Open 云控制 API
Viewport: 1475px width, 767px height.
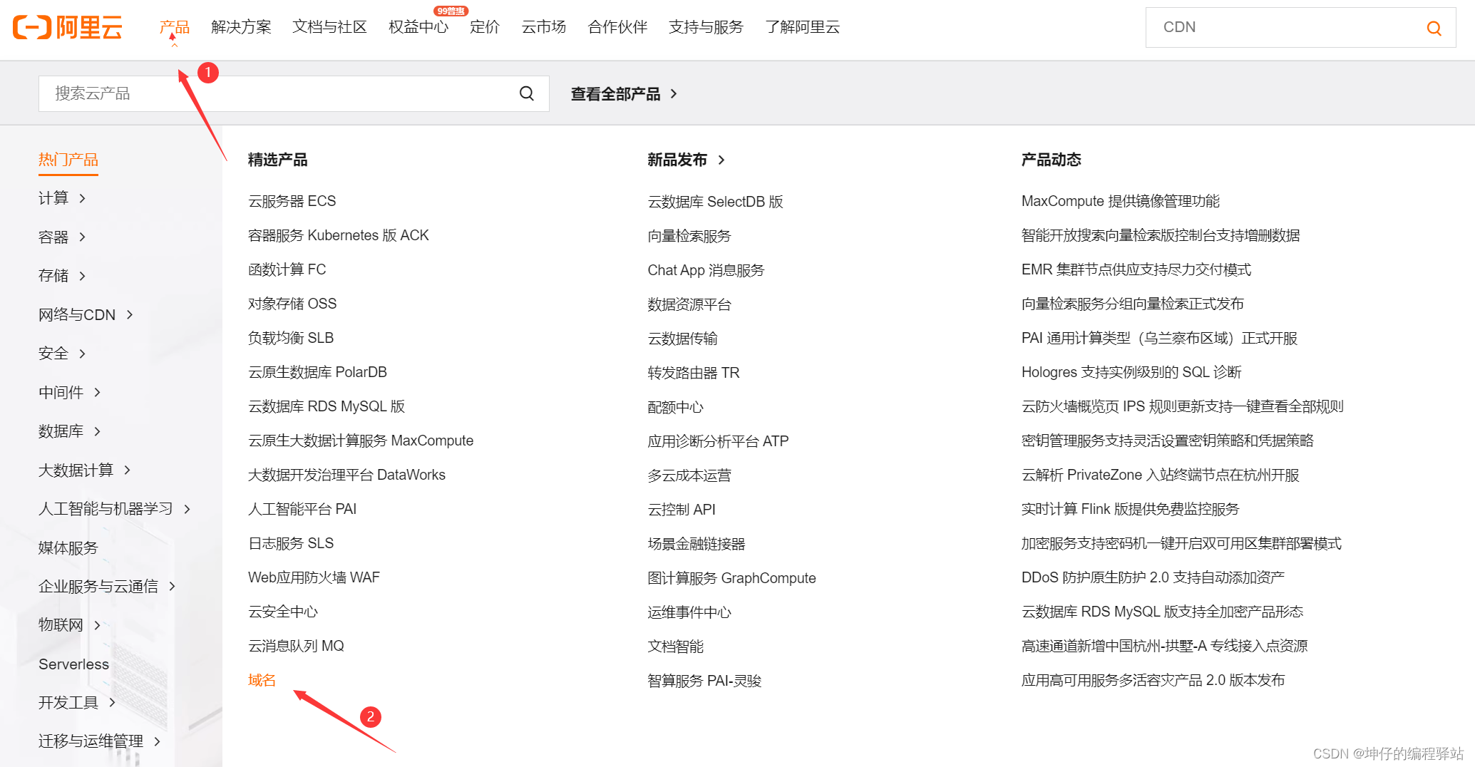click(x=682, y=510)
